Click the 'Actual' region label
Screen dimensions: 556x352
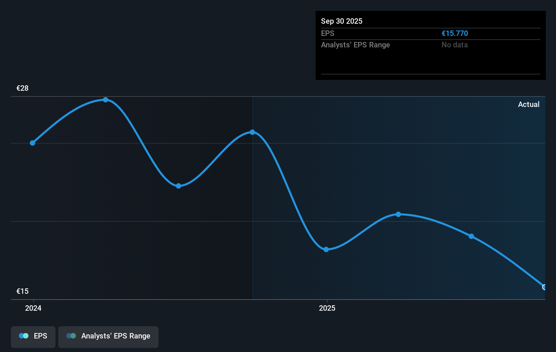[x=529, y=104]
